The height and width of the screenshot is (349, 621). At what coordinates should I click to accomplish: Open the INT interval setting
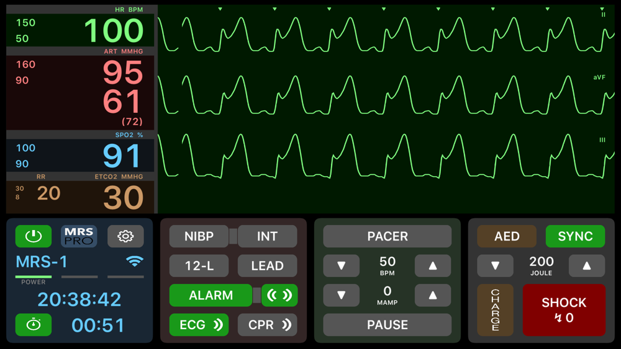click(267, 236)
